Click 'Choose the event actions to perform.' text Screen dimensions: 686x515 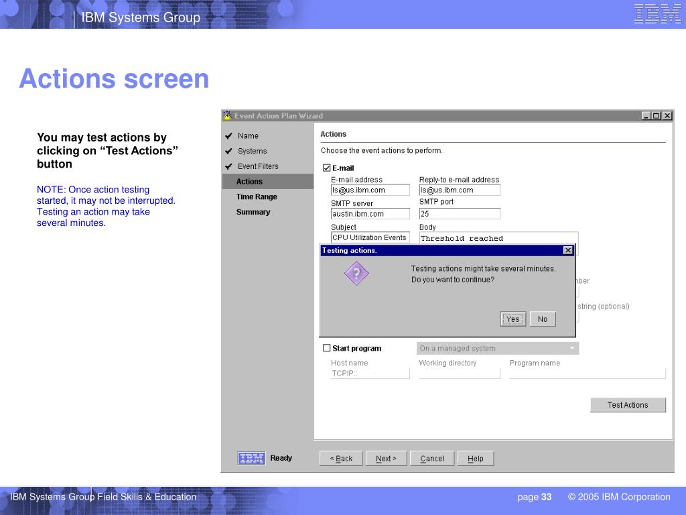tap(381, 150)
